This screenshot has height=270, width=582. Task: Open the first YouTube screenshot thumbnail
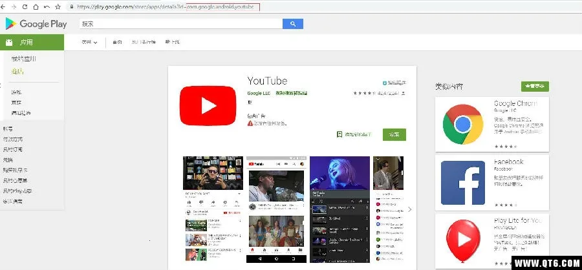213,209
